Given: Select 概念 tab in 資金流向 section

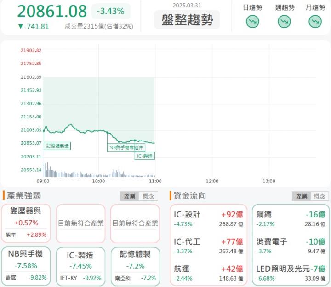Looking at the screenshot, I should point(320,196).
